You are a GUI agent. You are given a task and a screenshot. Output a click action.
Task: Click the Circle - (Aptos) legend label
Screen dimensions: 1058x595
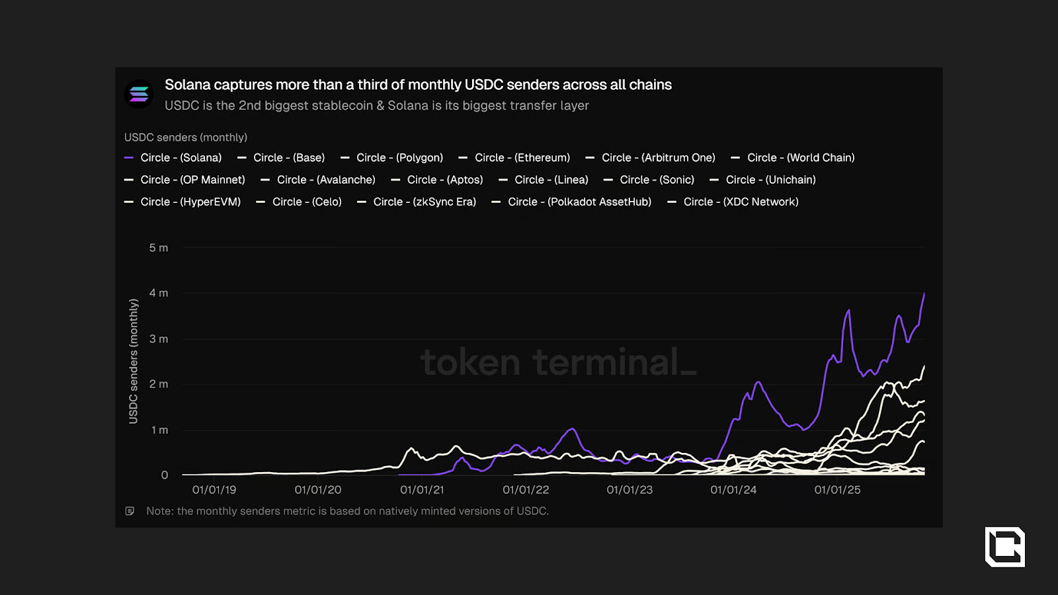point(444,180)
